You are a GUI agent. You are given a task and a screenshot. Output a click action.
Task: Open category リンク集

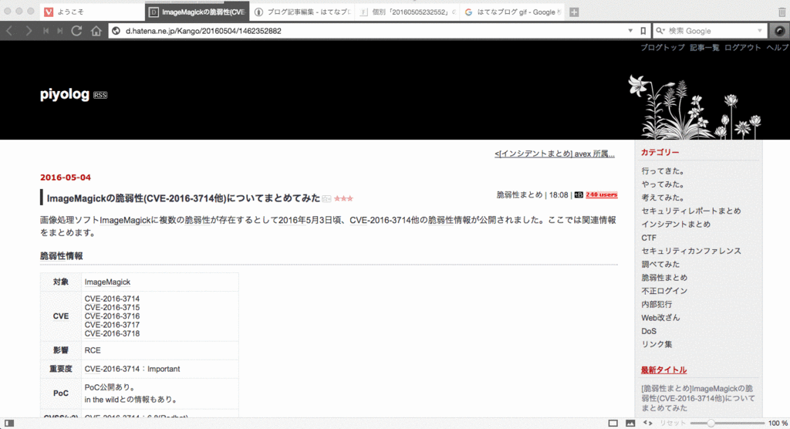pos(657,344)
